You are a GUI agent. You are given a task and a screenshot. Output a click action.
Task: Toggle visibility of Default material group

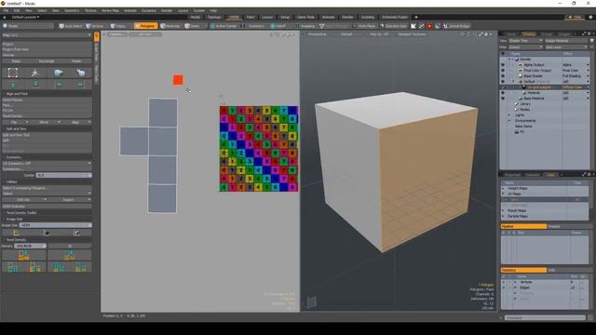coord(503,82)
